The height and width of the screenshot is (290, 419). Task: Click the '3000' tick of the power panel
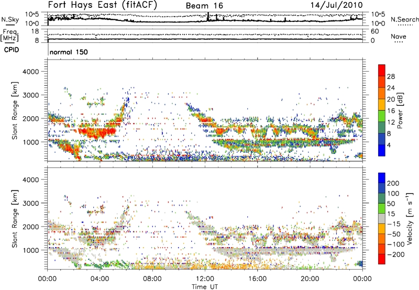30,95
